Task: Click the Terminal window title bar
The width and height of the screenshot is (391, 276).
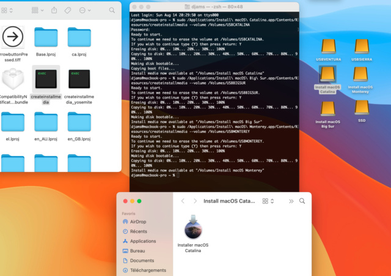Action: 214,7
